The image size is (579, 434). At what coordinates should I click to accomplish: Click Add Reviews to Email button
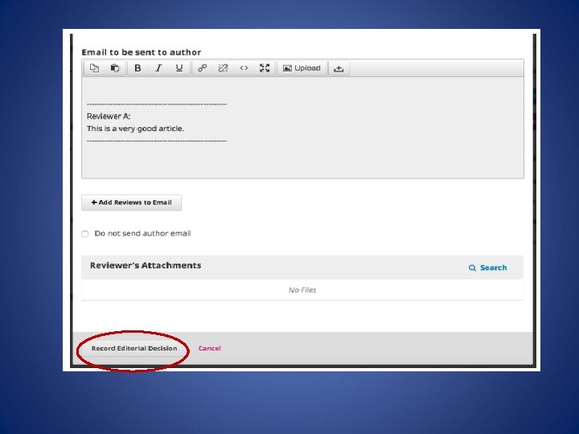pyautogui.click(x=131, y=203)
